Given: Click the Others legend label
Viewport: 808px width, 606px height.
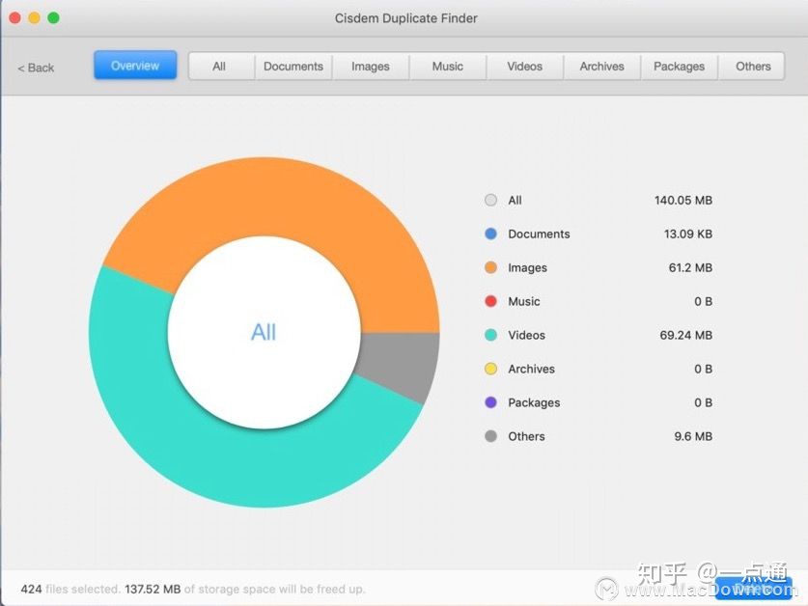Looking at the screenshot, I should [x=526, y=436].
